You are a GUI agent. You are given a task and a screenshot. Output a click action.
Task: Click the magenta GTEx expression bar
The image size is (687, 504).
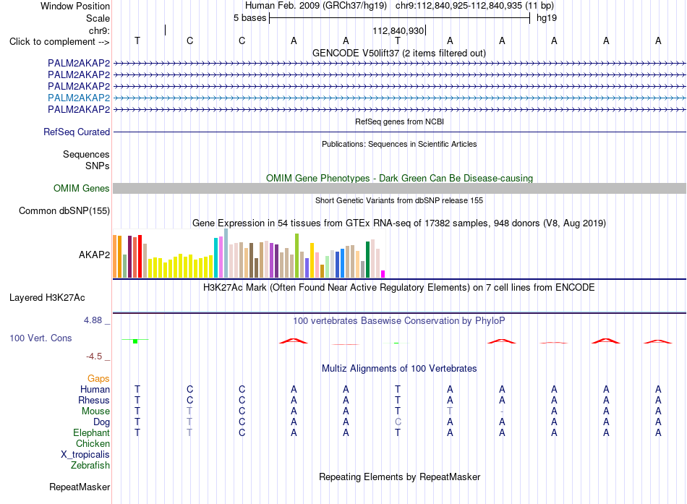click(383, 274)
